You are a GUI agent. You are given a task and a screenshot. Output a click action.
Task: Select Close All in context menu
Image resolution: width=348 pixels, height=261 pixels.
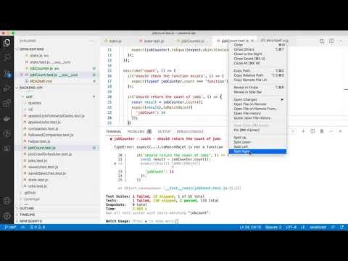[x=257, y=63]
